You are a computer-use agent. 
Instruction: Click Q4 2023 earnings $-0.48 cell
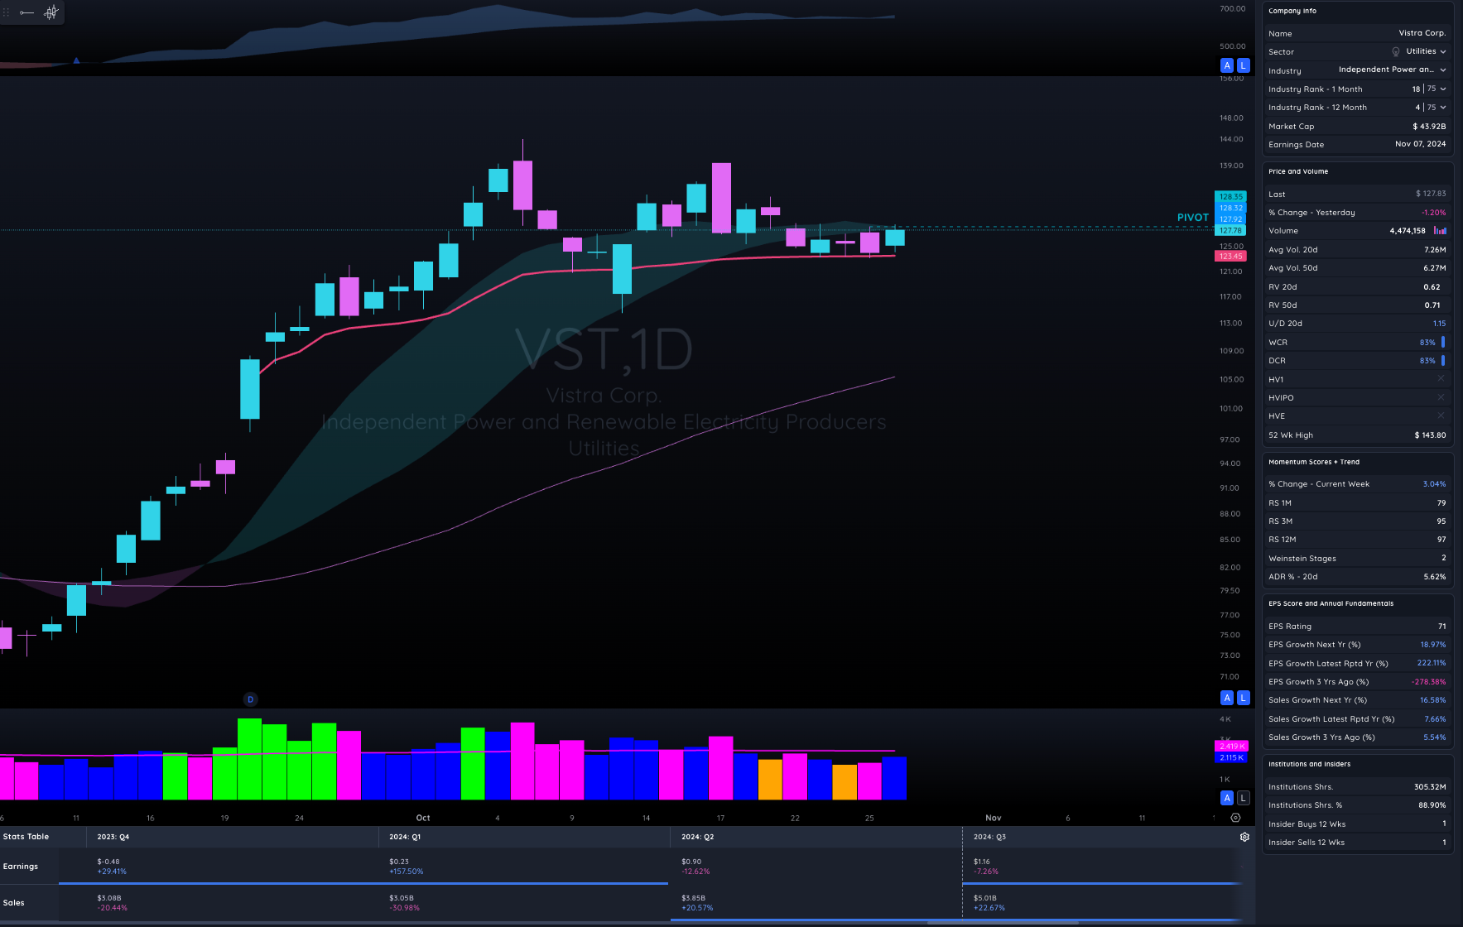pyautogui.click(x=108, y=862)
